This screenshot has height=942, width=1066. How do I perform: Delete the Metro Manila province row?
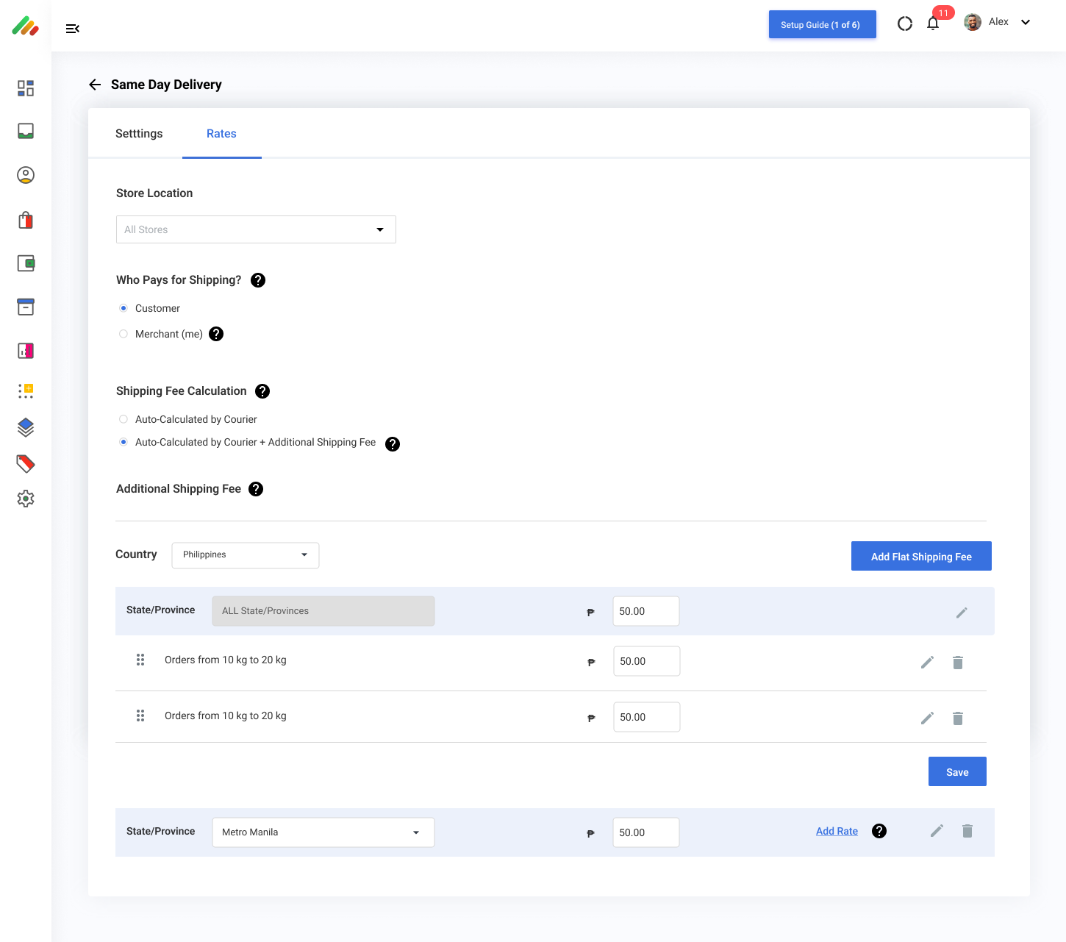click(x=967, y=831)
